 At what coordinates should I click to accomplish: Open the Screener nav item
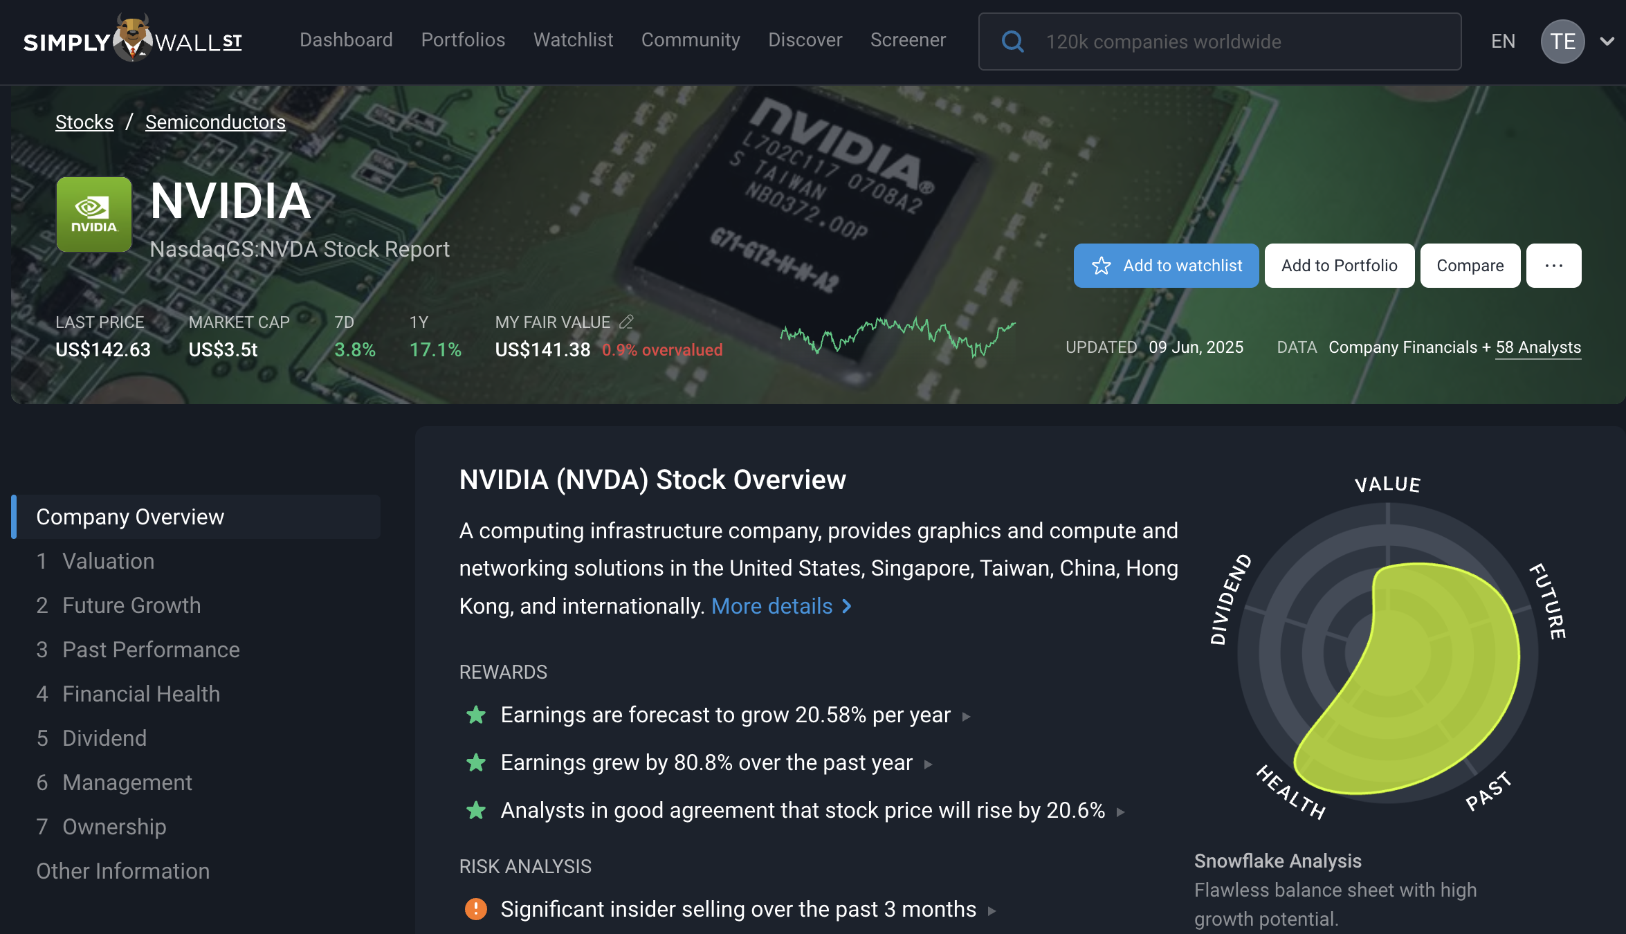point(908,40)
